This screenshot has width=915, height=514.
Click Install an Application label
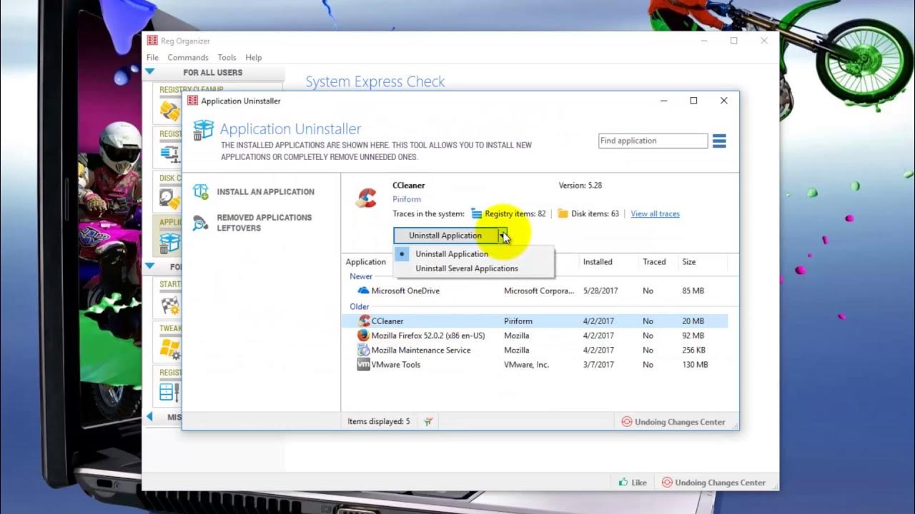pyautogui.click(x=266, y=192)
